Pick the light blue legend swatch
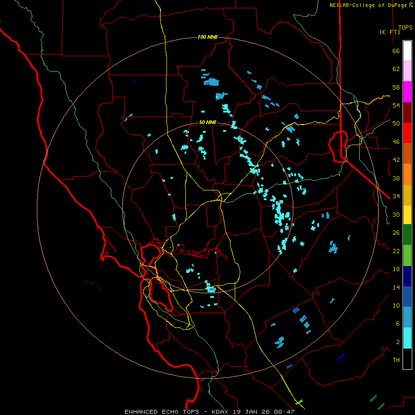 click(x=407, y=317)
